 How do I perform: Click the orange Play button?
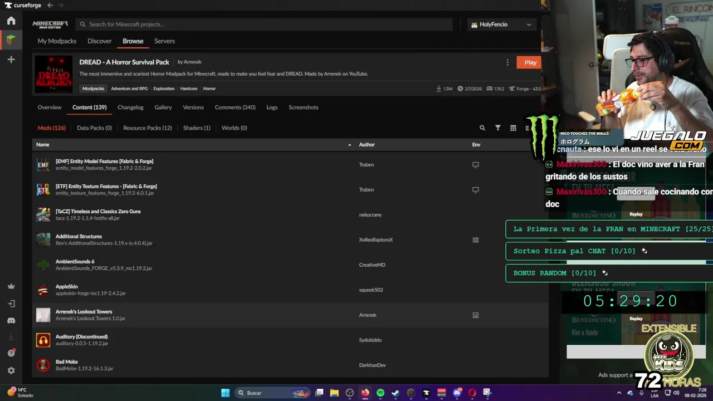[529, 62]
